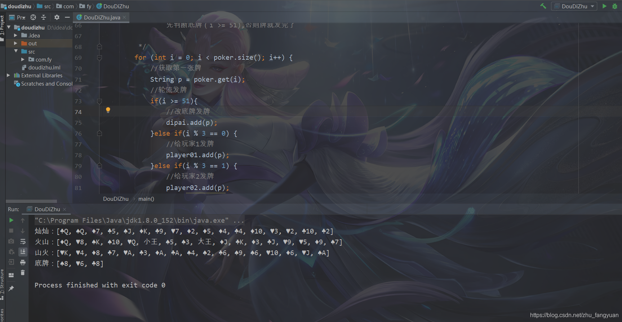Image resolution: width=622 pixels, height=322 pixels.
Task: Toggle the fold marker at line 79
Action: (x=99, y=166)
